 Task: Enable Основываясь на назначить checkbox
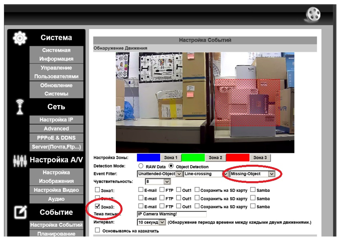[97, 230]
